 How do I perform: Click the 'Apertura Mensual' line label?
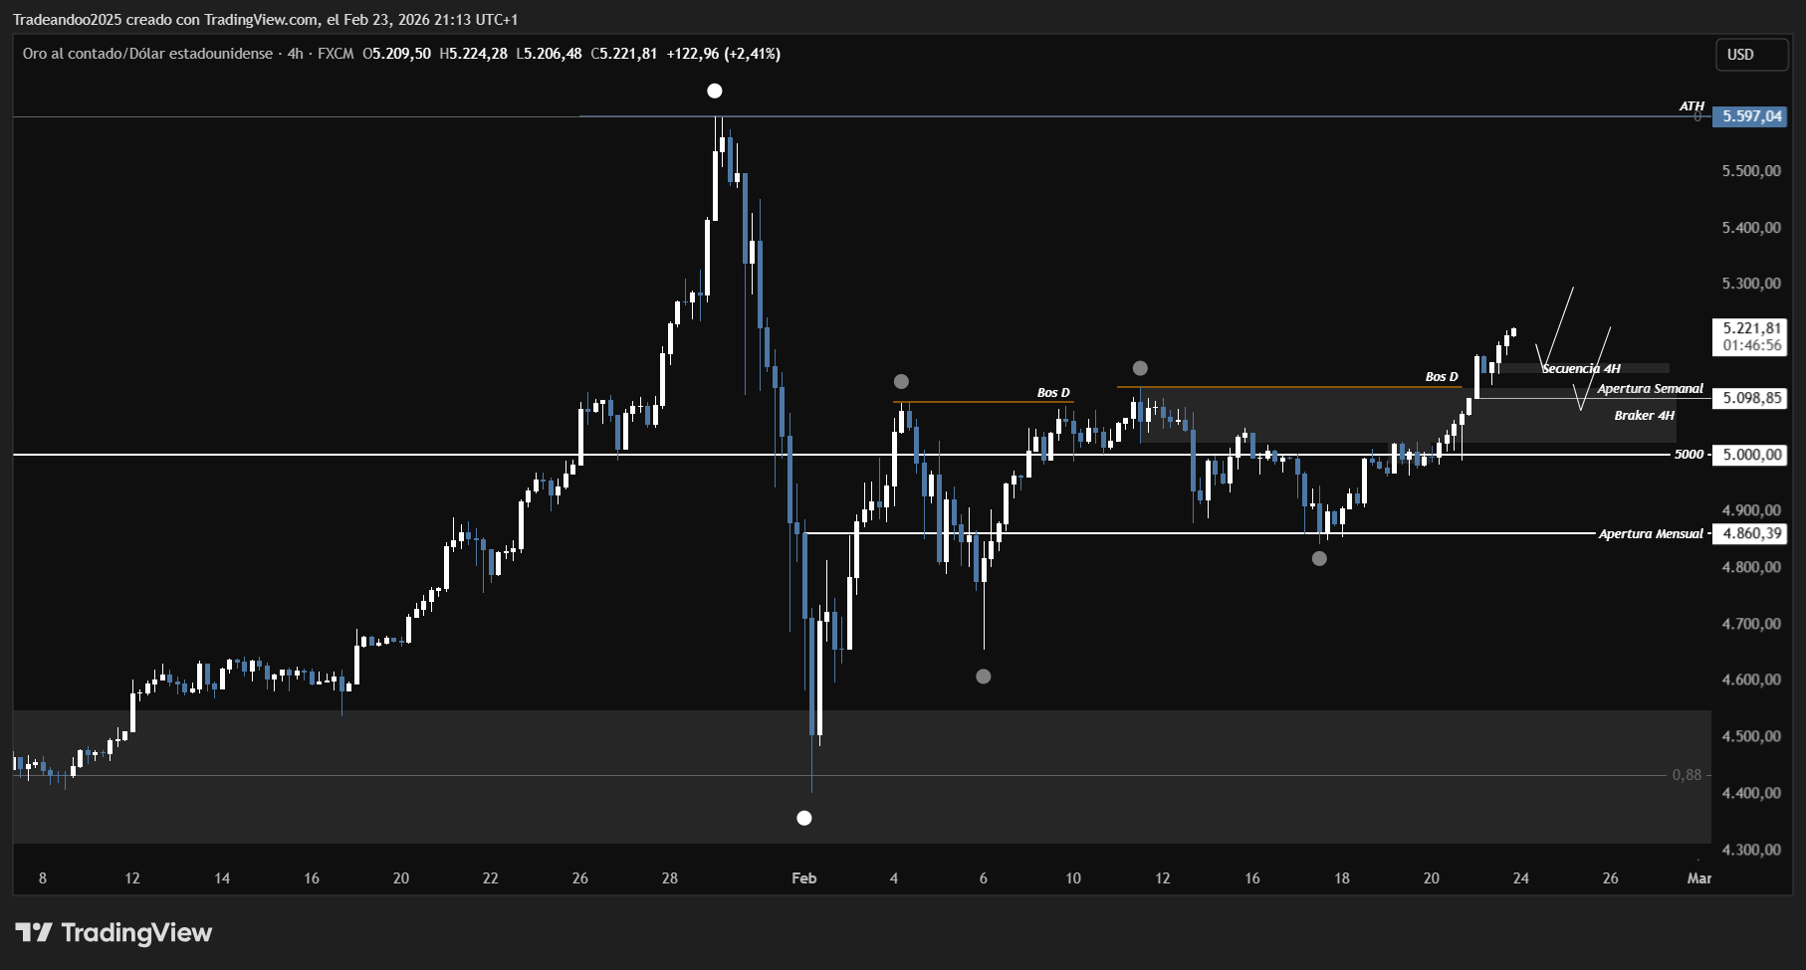1651,534
